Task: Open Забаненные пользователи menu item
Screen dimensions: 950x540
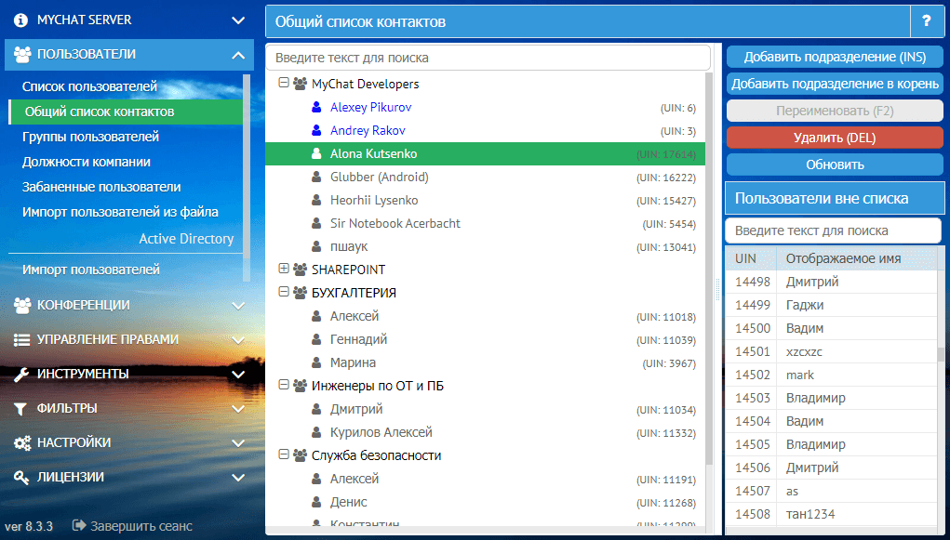Action: coord(101,187)
